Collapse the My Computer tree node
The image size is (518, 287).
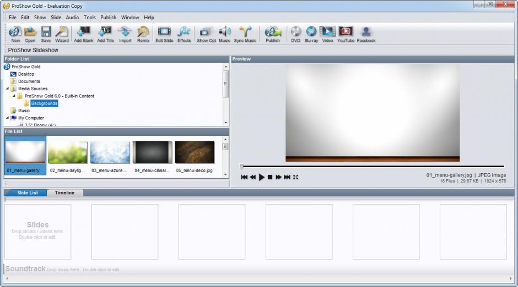[x=7, y=118]
